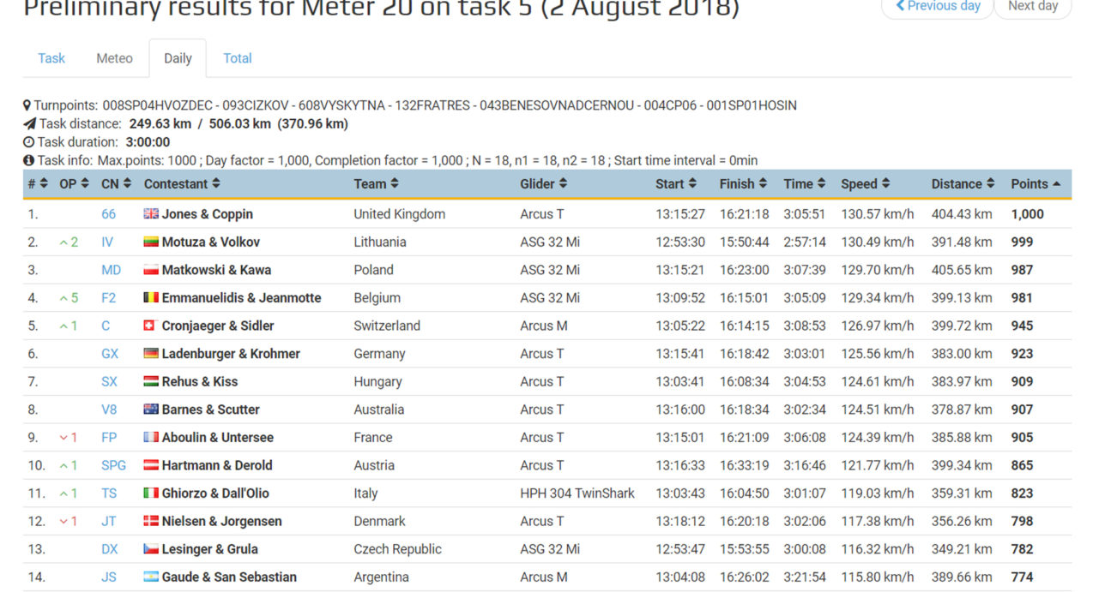Open competitor link 66
Image resolution: width=1111 pixels, height=592 pixels.
[x=109, y=214]
